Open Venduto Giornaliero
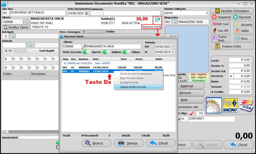Screen dimensions: 256x154 [232, 11]
